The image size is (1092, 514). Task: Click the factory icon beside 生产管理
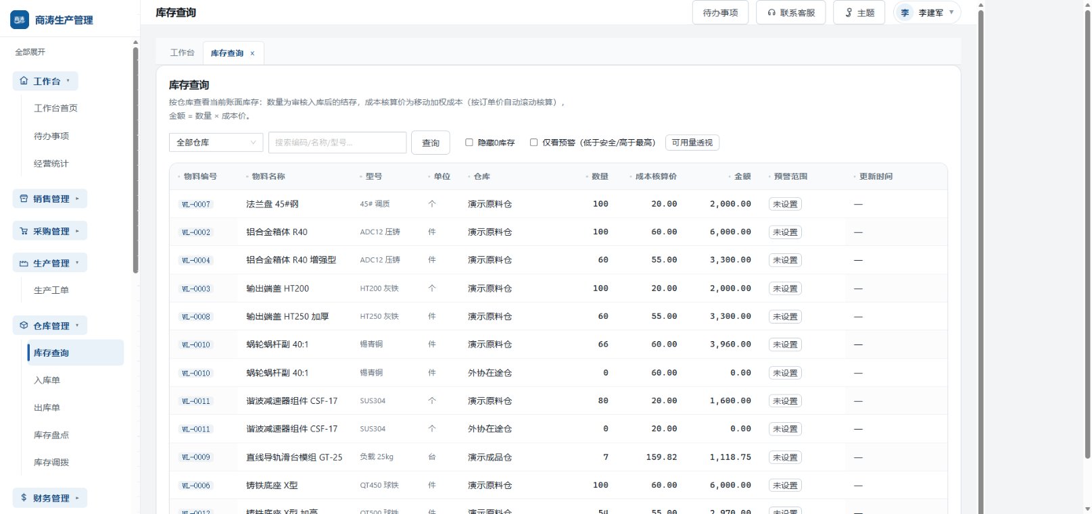[x=24, y=263]
